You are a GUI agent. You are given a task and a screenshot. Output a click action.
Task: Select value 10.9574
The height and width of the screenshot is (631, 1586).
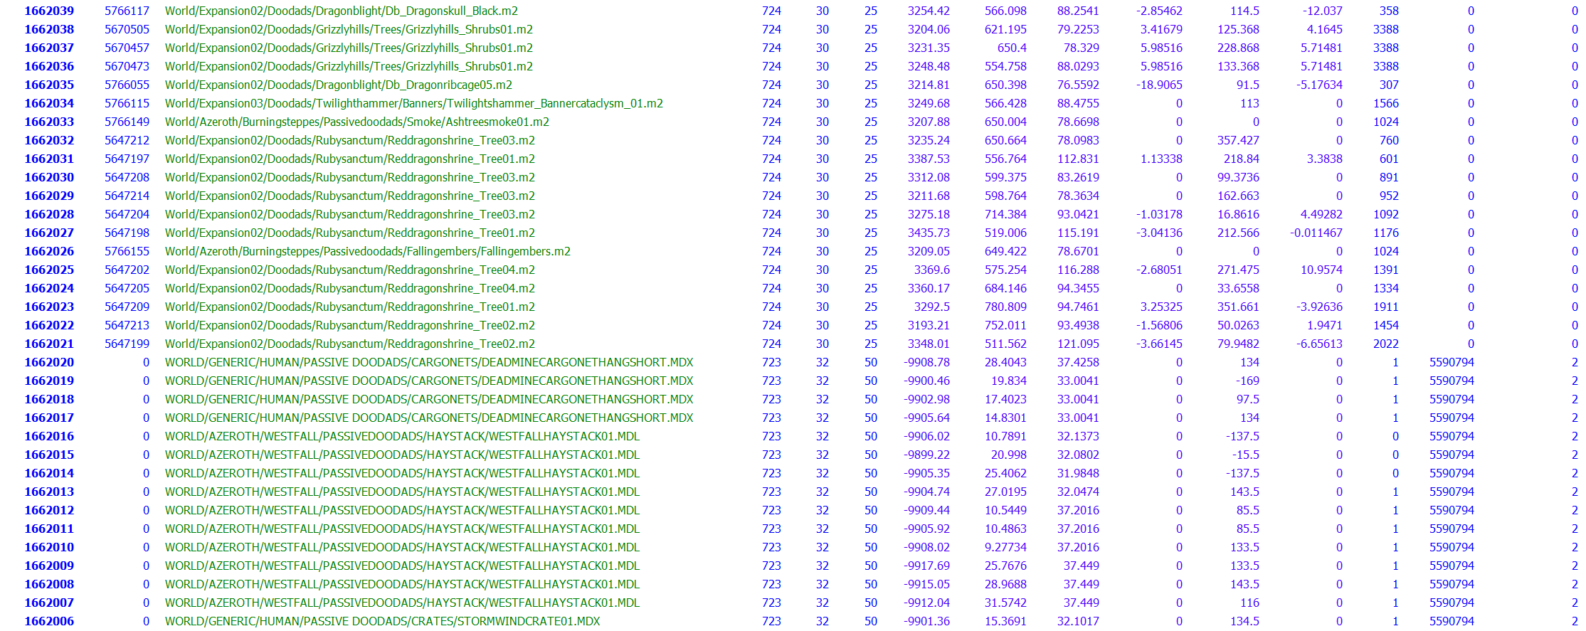coord(1321,270)
